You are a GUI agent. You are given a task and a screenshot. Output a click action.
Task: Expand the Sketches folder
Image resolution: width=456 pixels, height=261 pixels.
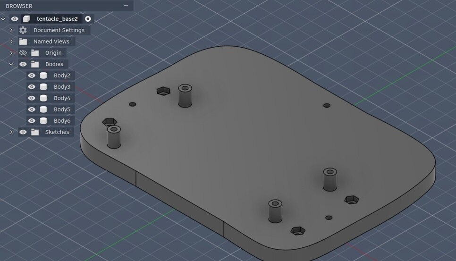point(11,132)
